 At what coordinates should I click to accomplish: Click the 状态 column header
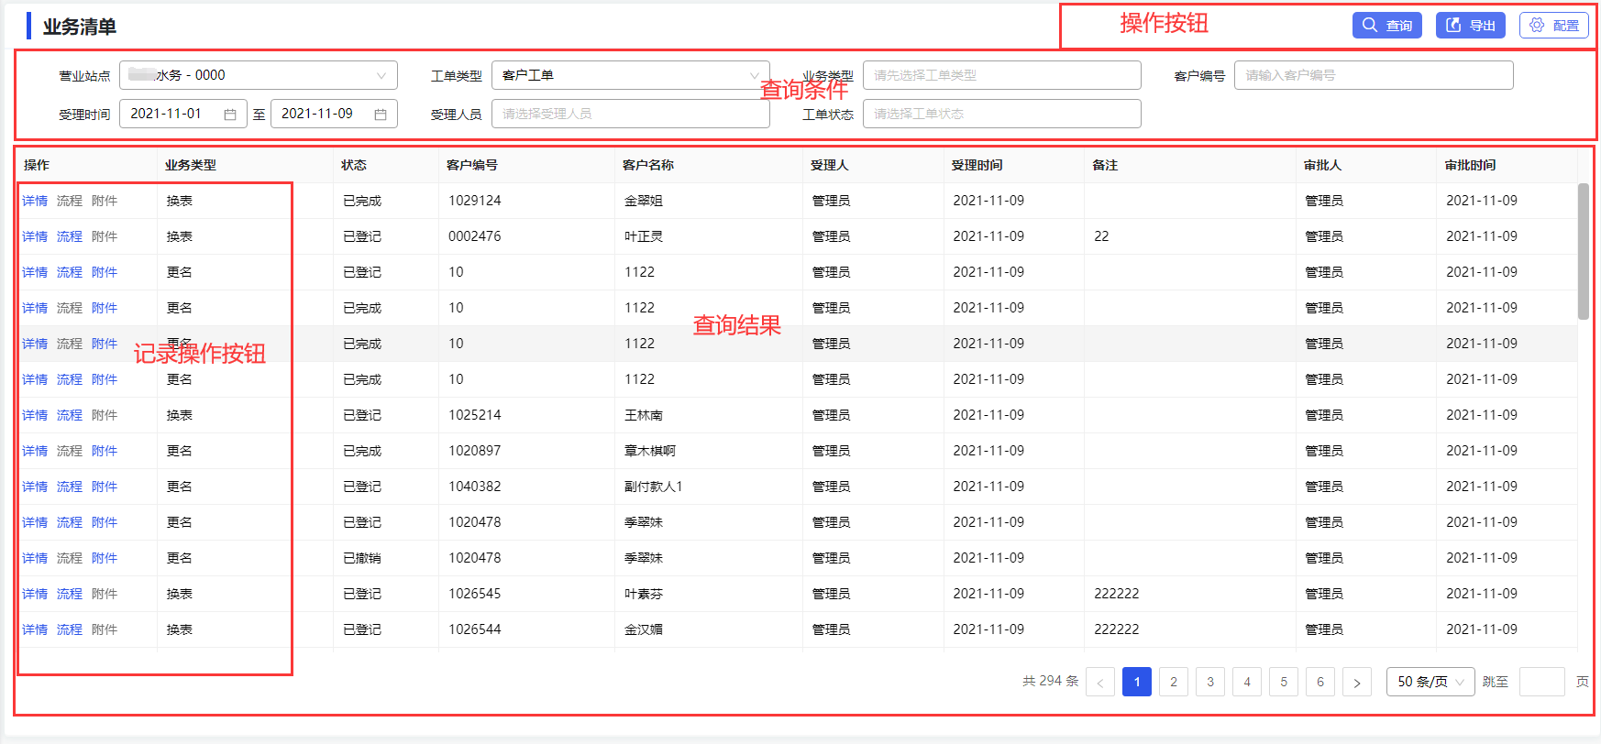coord(354,165)
